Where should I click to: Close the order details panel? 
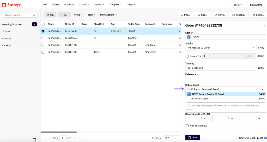(x=265, y=26)
